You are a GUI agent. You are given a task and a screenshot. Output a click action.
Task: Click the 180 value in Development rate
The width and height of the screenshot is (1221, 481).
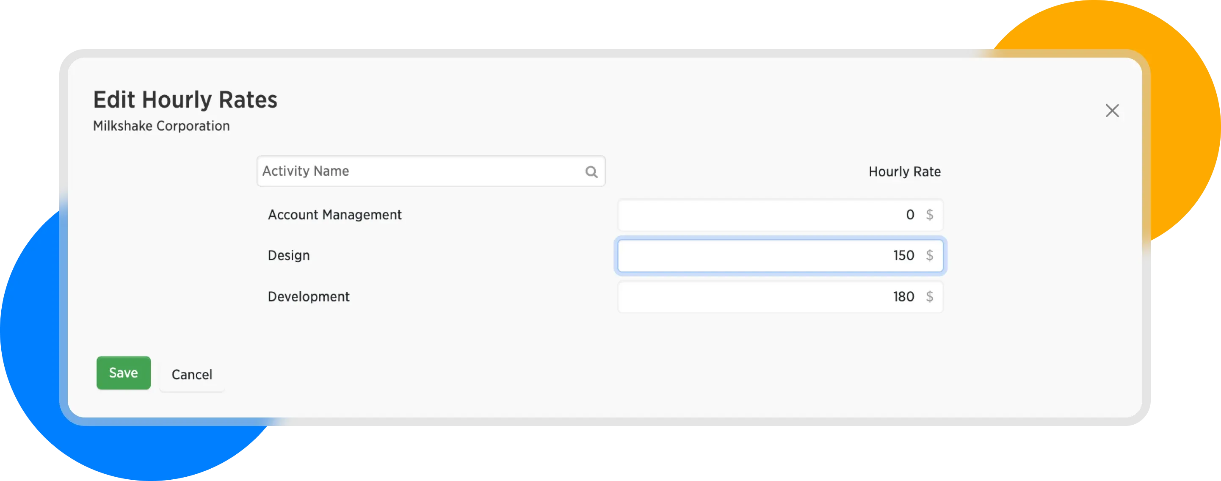click(903, 297)
